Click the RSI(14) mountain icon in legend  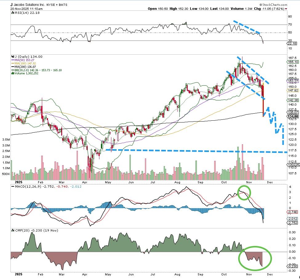coord(12,13)
